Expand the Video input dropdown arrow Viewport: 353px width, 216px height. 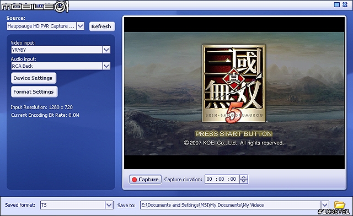[106, 50]
